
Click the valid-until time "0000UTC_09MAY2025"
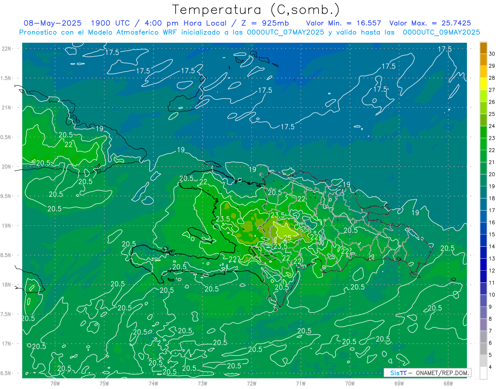pos(441,32)
